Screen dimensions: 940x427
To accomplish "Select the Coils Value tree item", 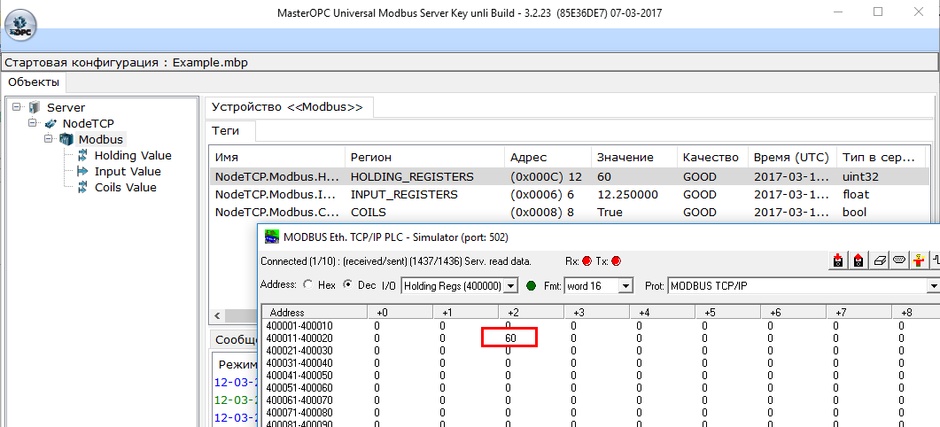I will (x=125, y=188).
